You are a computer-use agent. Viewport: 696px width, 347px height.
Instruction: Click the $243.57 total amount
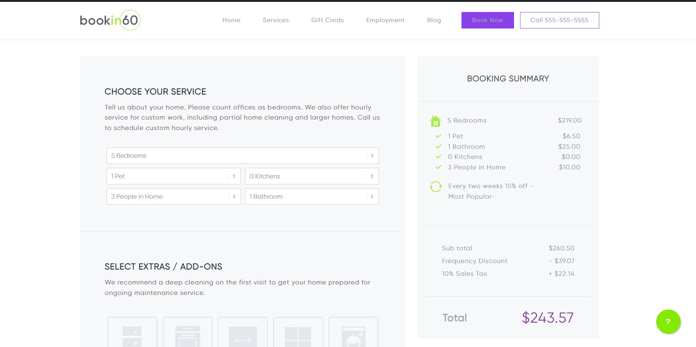click(x=548, y=318)
